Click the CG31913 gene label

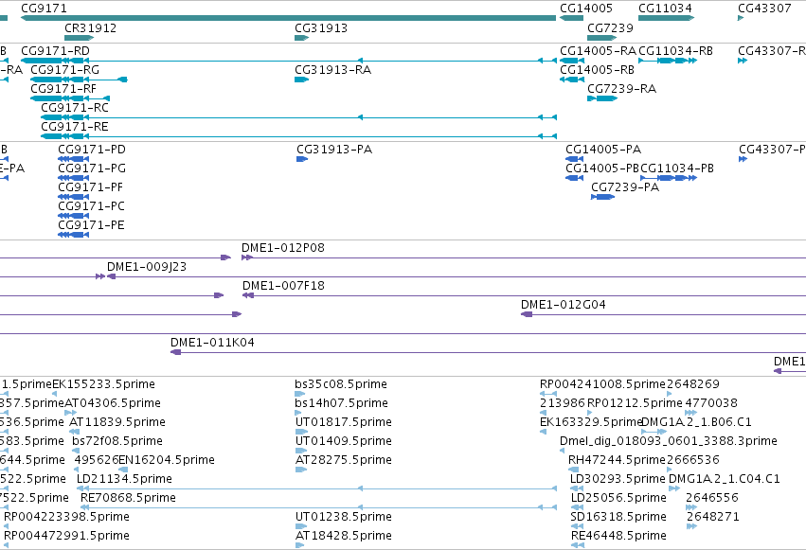pyautogui.click(x=321, y=28)
